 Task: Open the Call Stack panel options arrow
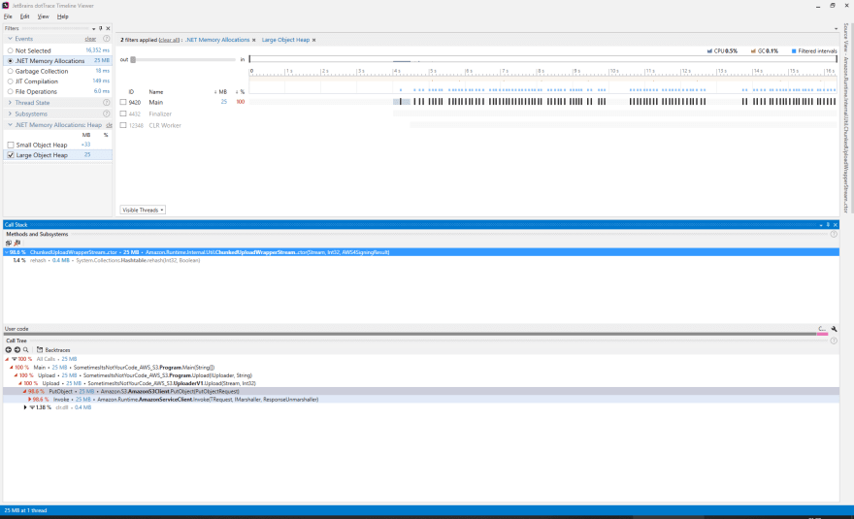[x=821, y=225]
